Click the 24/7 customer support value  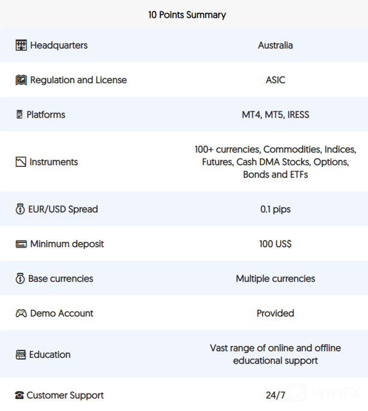click(275, 395)
